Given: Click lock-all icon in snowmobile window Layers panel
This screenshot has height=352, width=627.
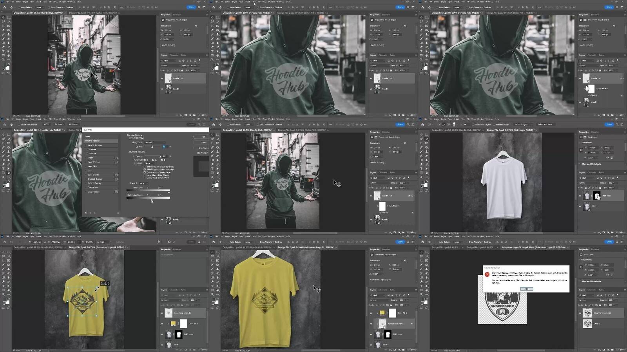Looking at the screenshot, I should 600,305.
